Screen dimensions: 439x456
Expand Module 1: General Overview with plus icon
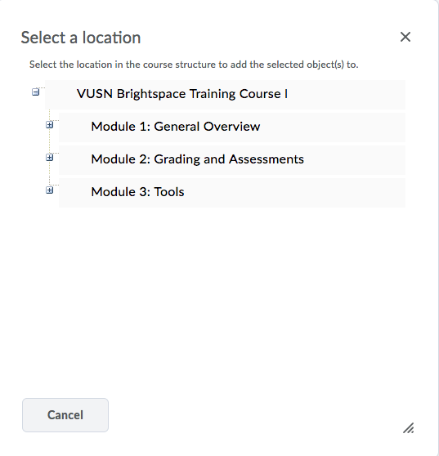click(x=50, y=125)
